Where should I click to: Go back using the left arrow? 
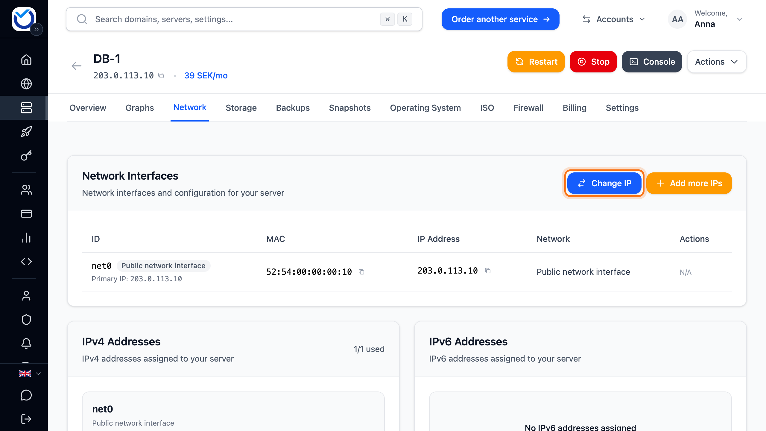77,66
